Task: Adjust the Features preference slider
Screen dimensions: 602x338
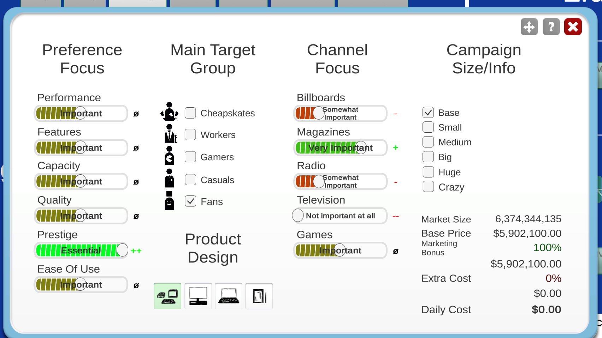Action: tap(81, 147)
